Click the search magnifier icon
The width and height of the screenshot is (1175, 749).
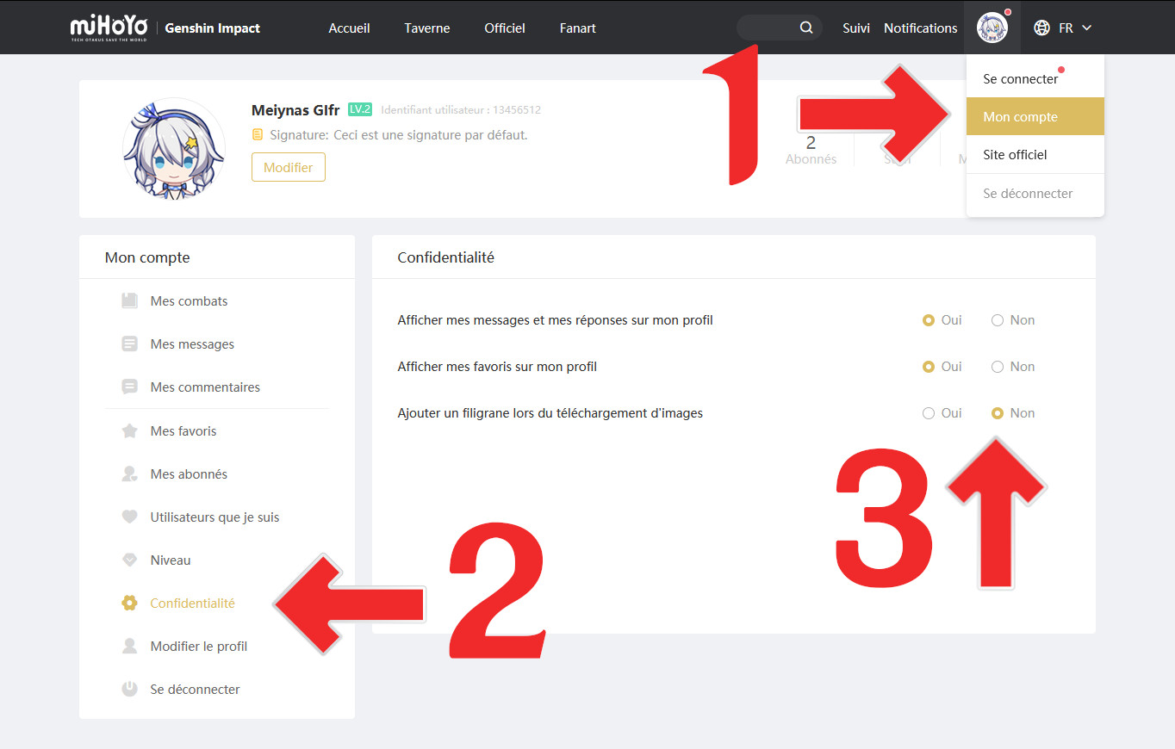806,28
